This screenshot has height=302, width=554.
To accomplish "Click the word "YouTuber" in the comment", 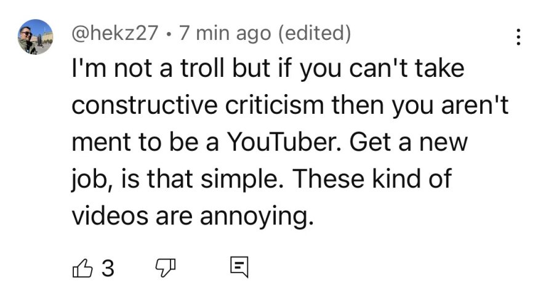I will (281, 142).
